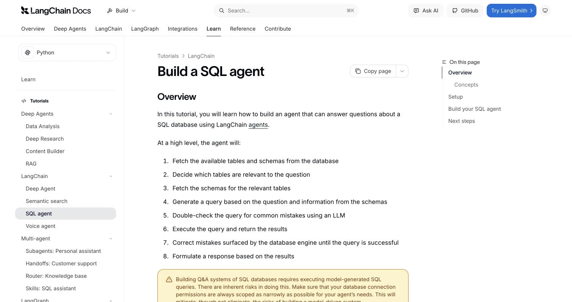
Task: Open the LangChain top tab
Action: pos(109,29)
